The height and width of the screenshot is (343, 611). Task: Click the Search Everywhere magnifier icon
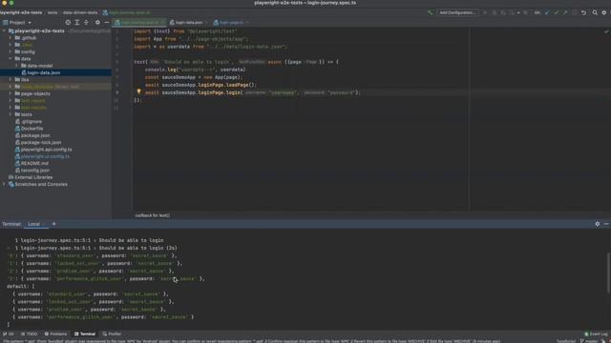595,12
